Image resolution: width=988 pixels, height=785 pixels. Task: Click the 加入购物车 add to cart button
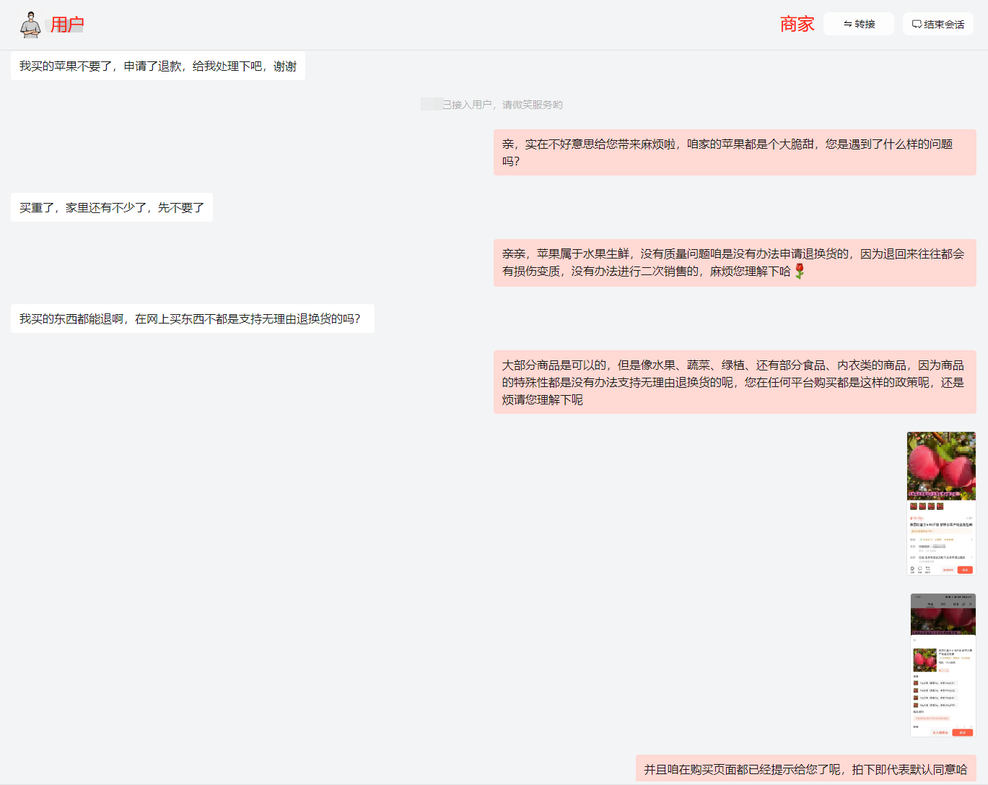[942, 732]
